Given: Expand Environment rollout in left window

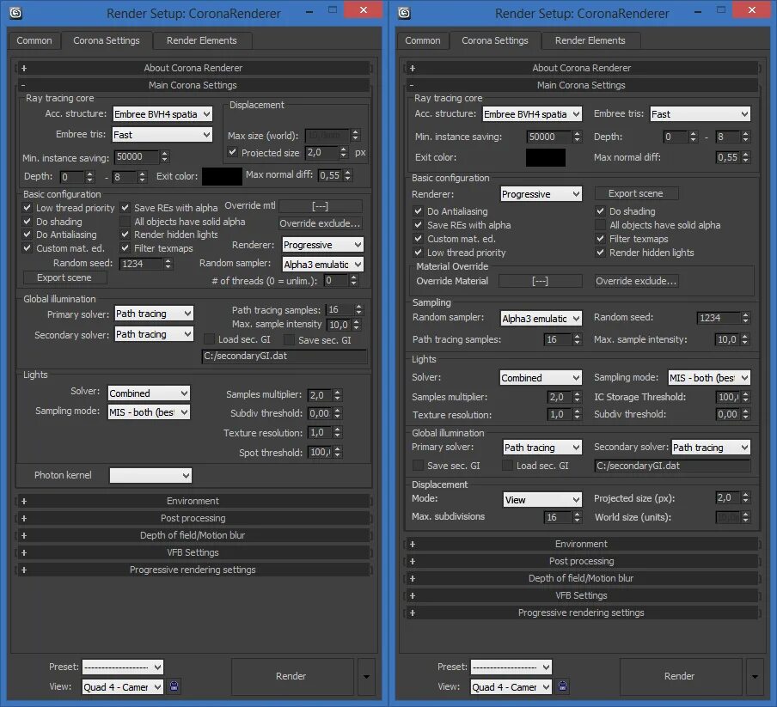Looking at the screenshot, I should pos(193,501).
